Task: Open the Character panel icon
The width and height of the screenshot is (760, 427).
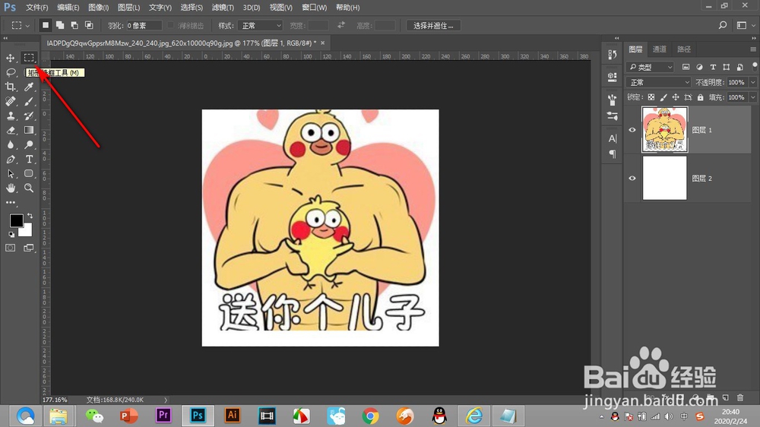Action: (612, 138)
